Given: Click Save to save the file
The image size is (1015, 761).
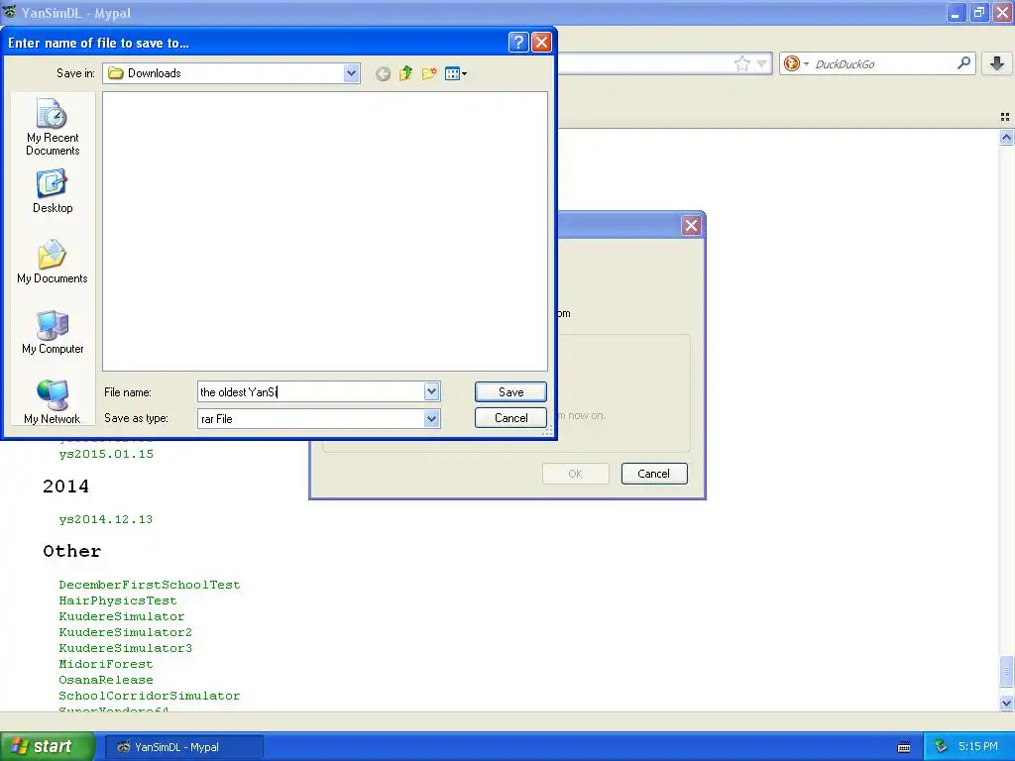Looking at the screenshot, I should [510, 392].
